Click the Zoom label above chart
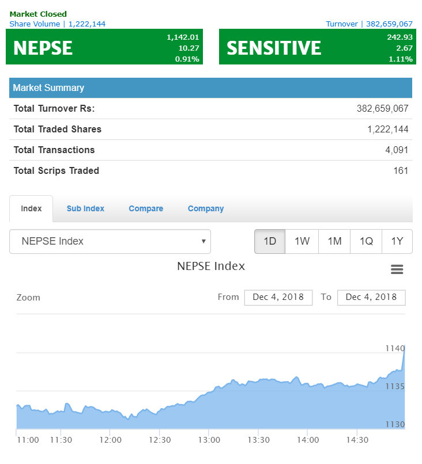Image resolution: width=422 pixels, height=464 pixels. 28,298
